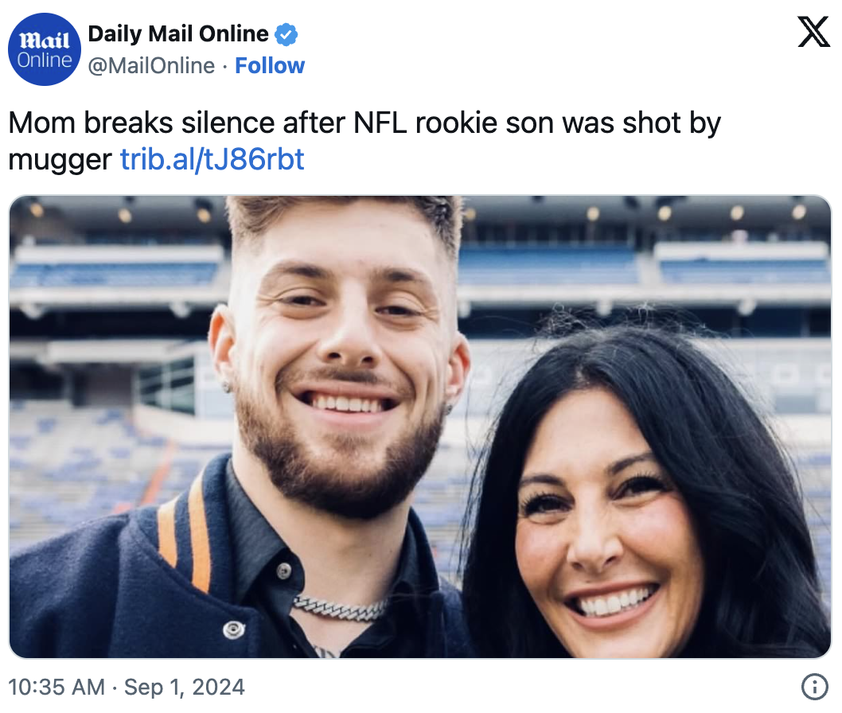Follow the Daily Mail Online account
This screenshot has height=713, width=842.
tap(270, 66)
